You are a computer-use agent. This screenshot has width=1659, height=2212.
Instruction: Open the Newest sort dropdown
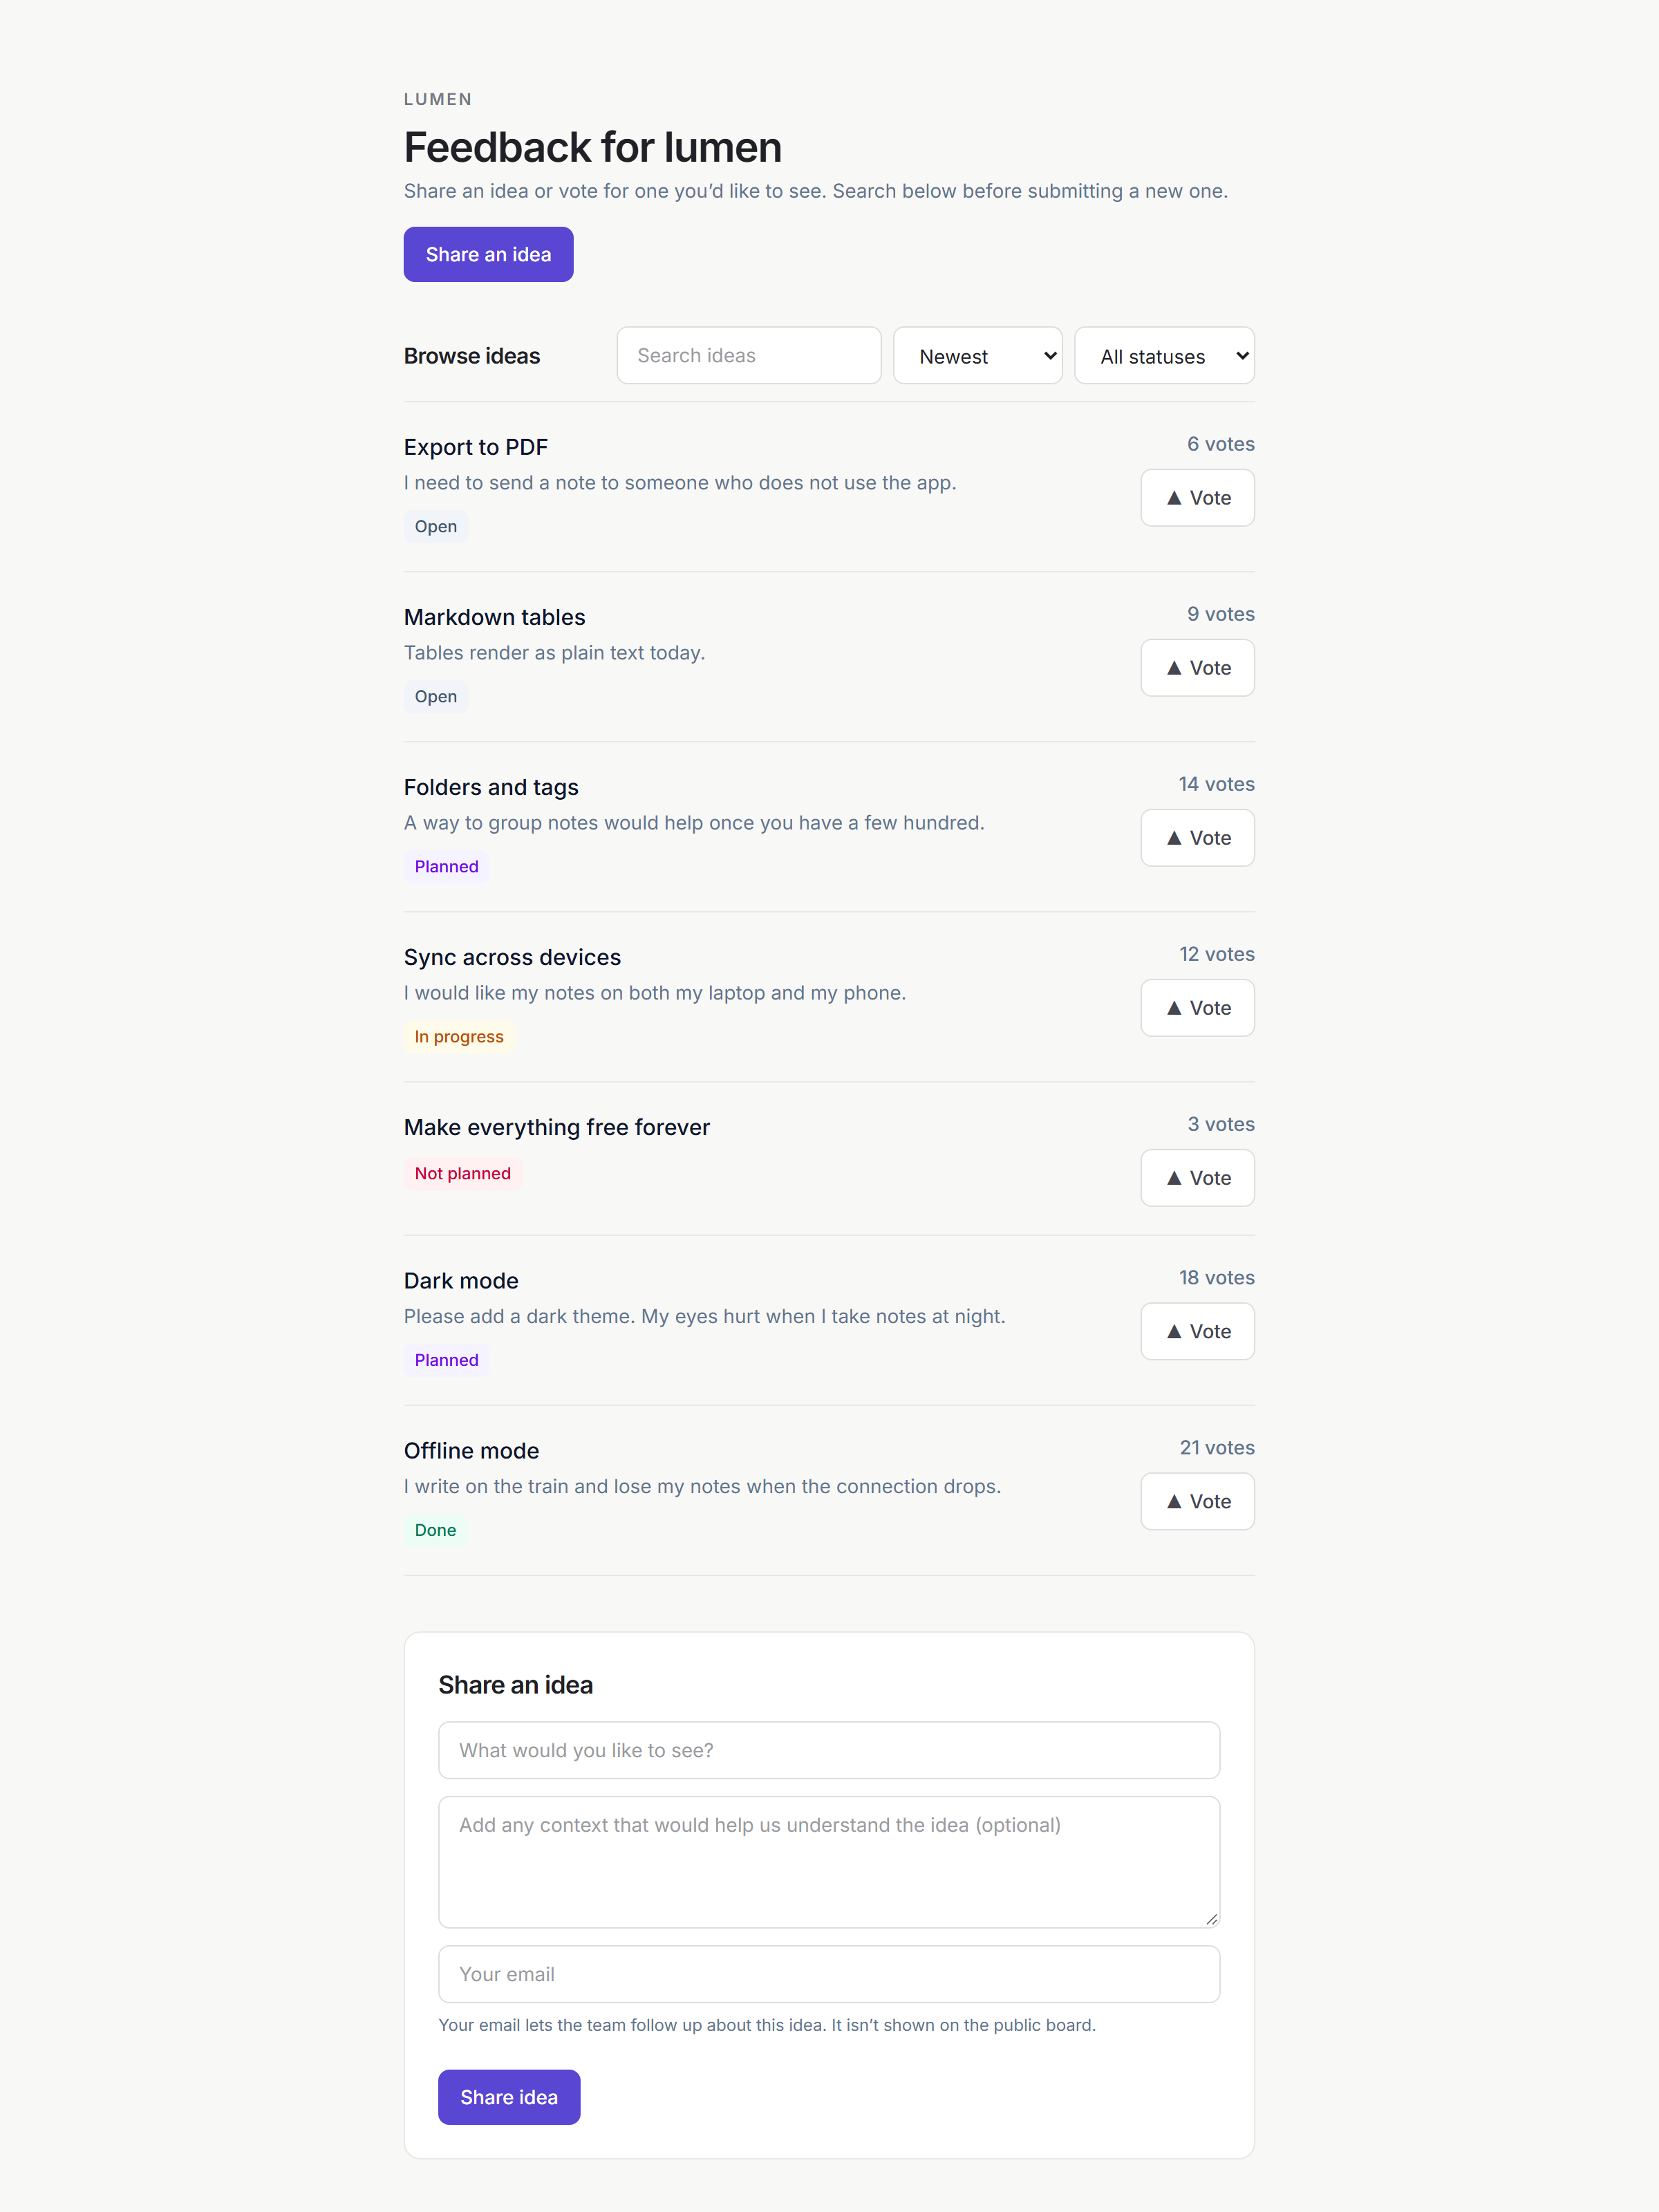click(x=977, y=356)
